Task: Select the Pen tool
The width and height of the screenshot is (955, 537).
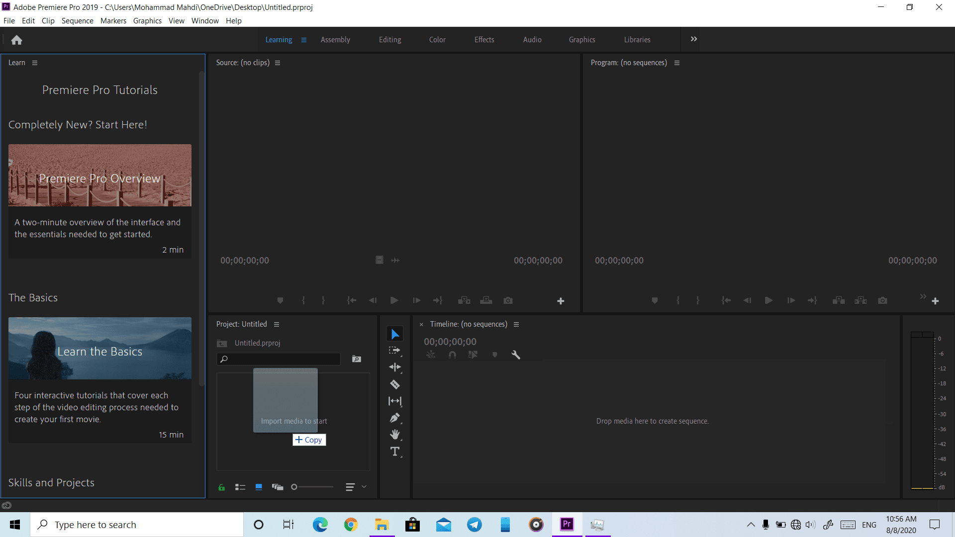Action: point(395,418)
